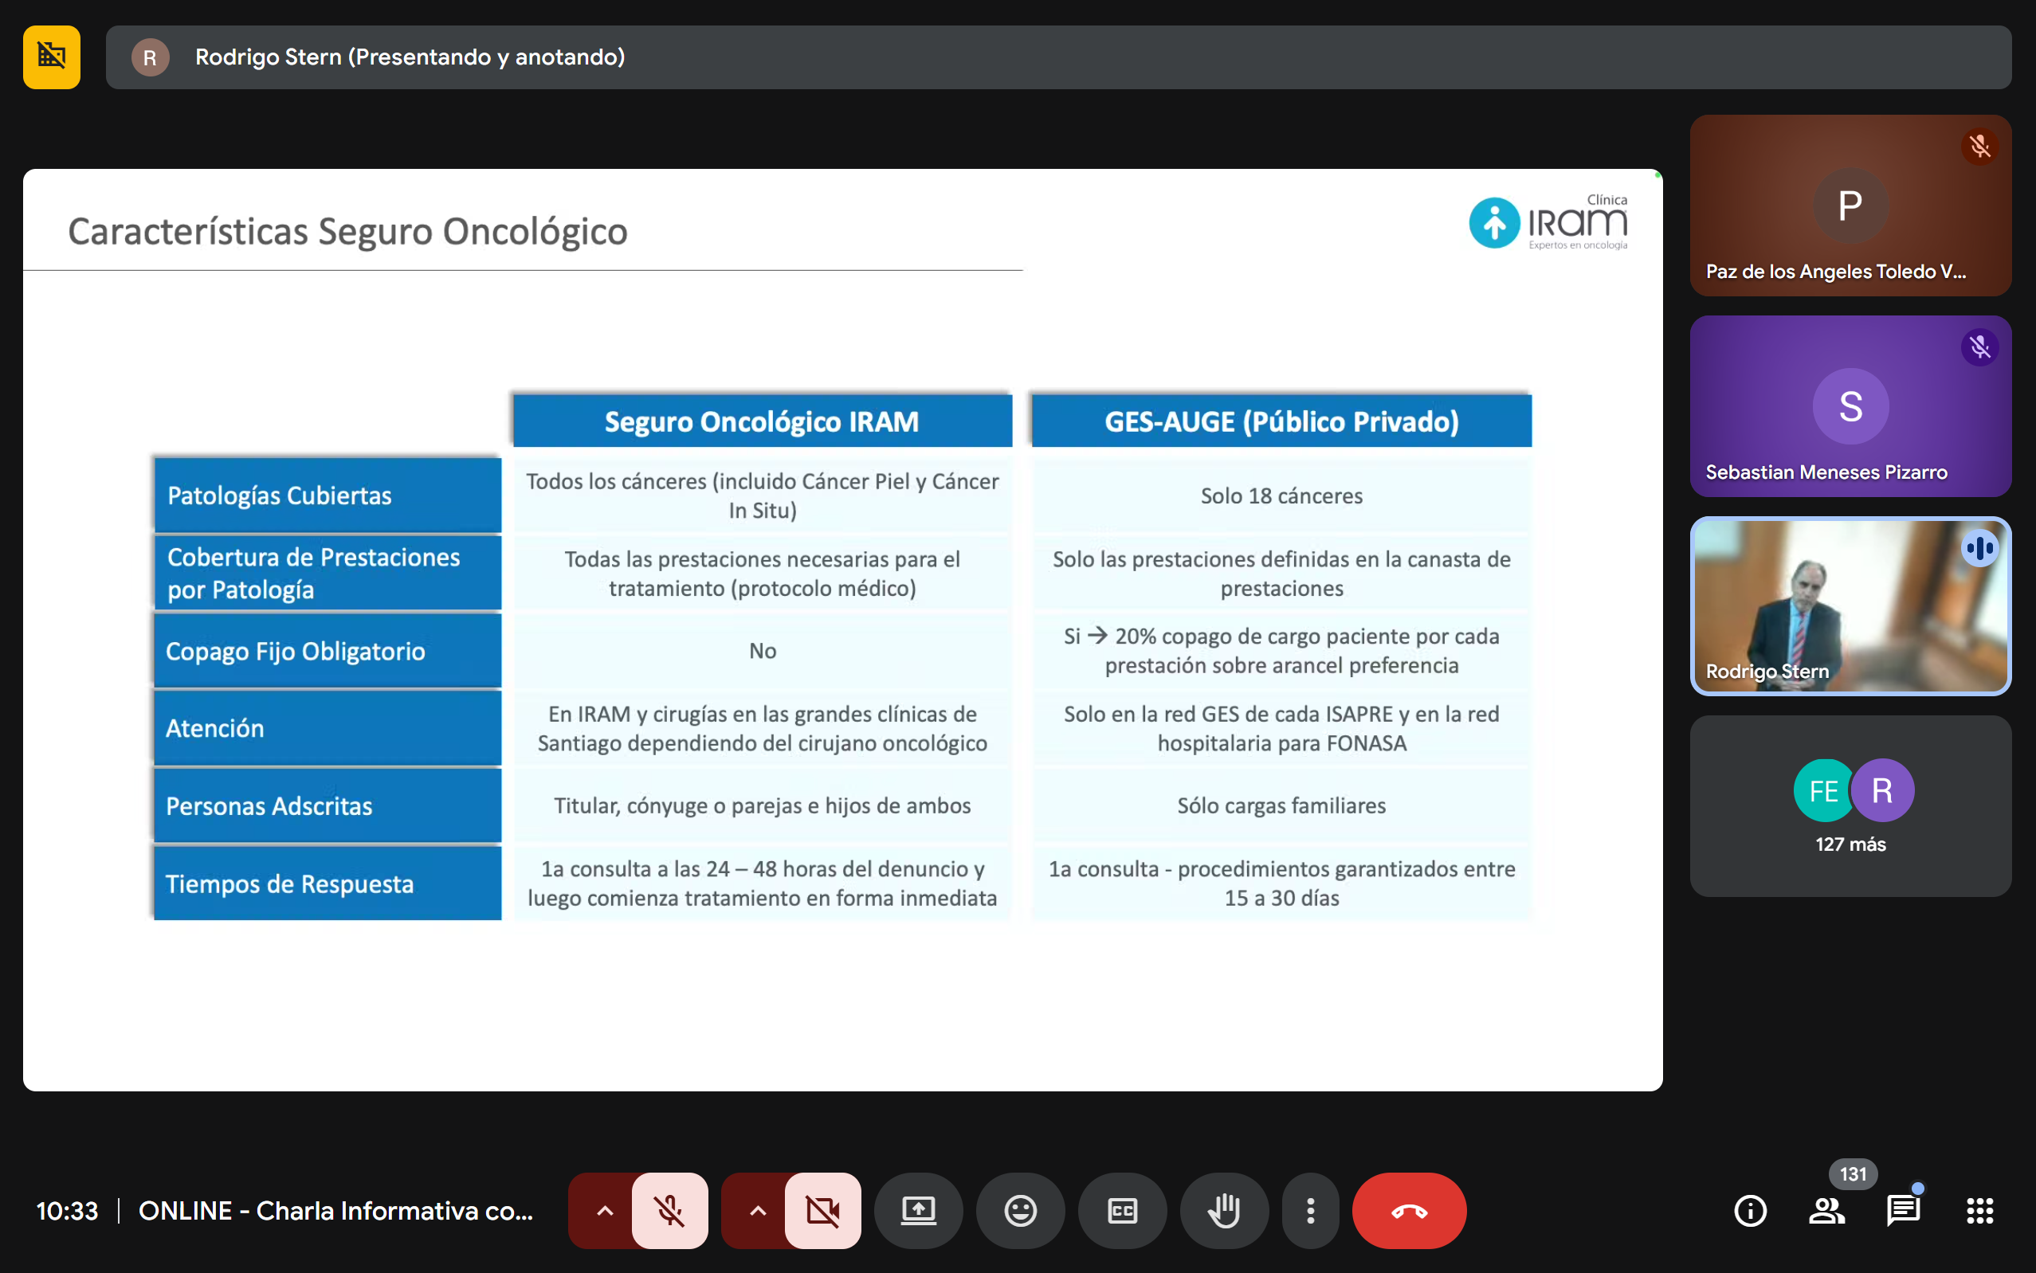Open more options three-dot menu
2036x1273 pixels.
tap(1310, 1211)
